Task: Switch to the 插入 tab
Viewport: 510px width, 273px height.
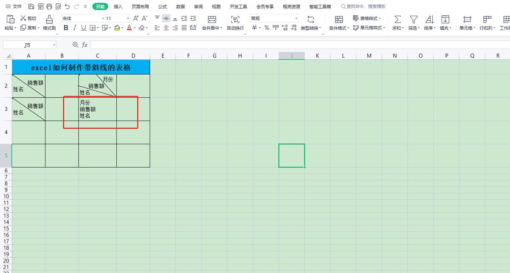Action: [118, 7]
